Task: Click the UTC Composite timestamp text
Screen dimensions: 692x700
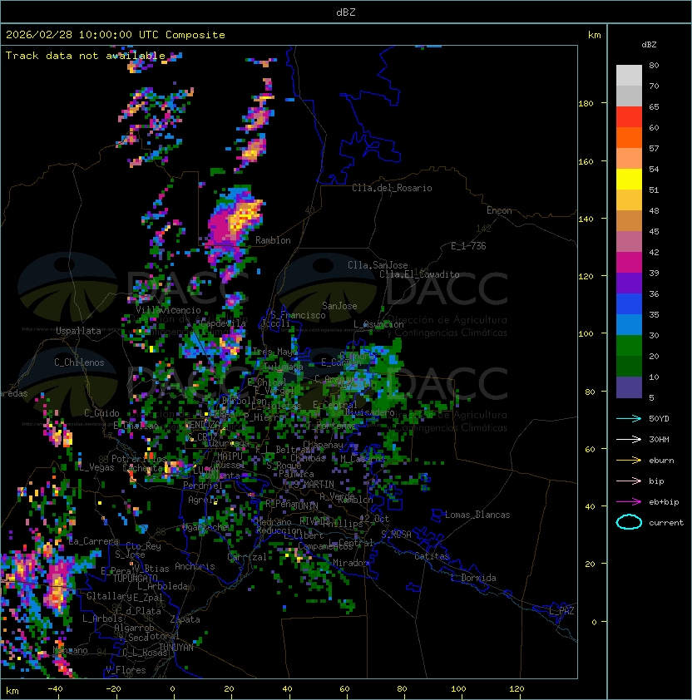Action: (x=116, y=35)
